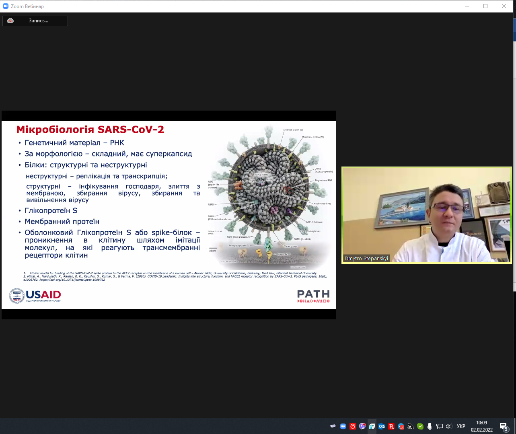Click the microphone icon in system tray
Screen dimensions: 516x434
[x=430, y=426]
